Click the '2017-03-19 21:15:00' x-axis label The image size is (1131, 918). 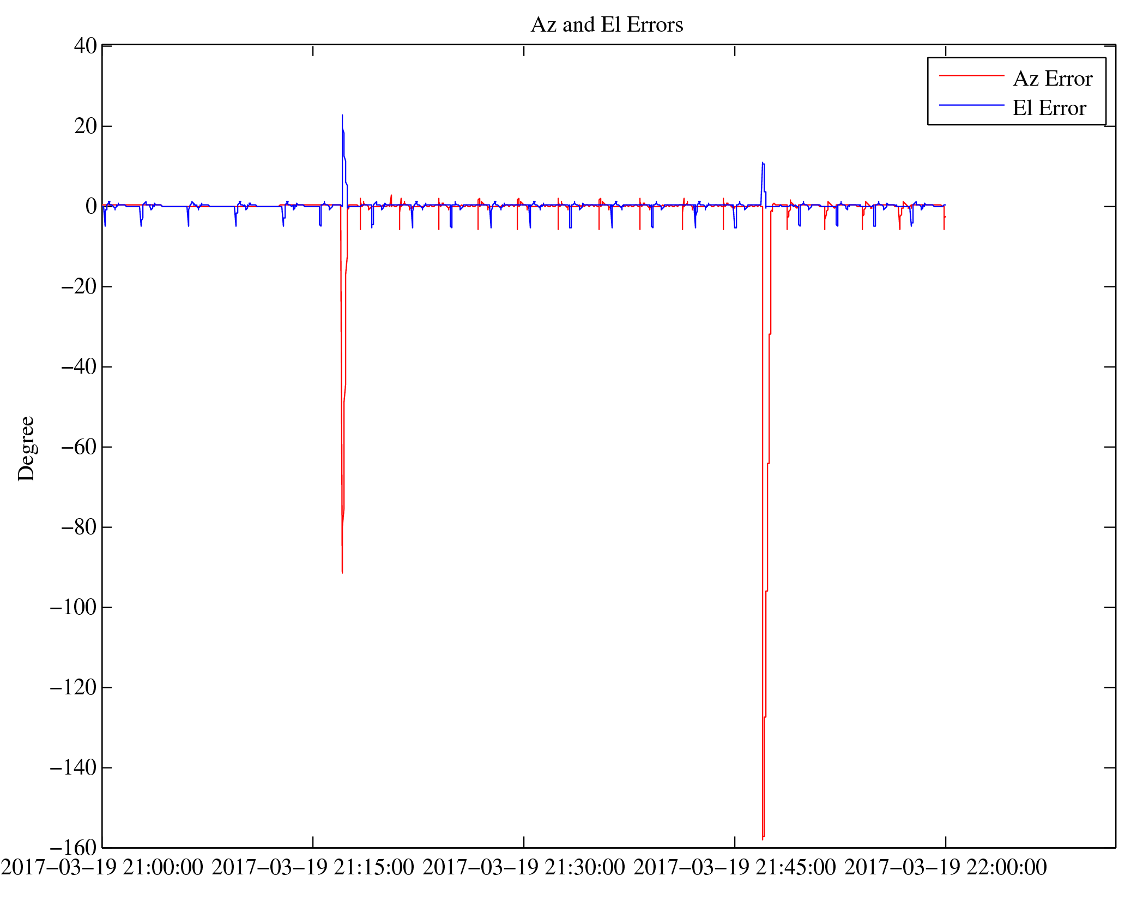click(x=313, y=867)
